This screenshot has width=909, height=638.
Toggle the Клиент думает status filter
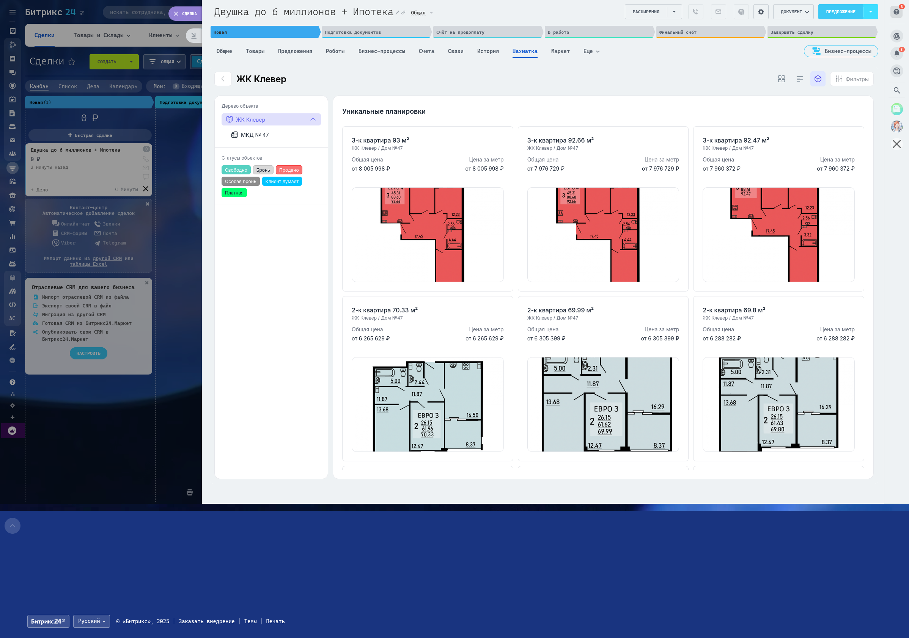pos(282,182)
